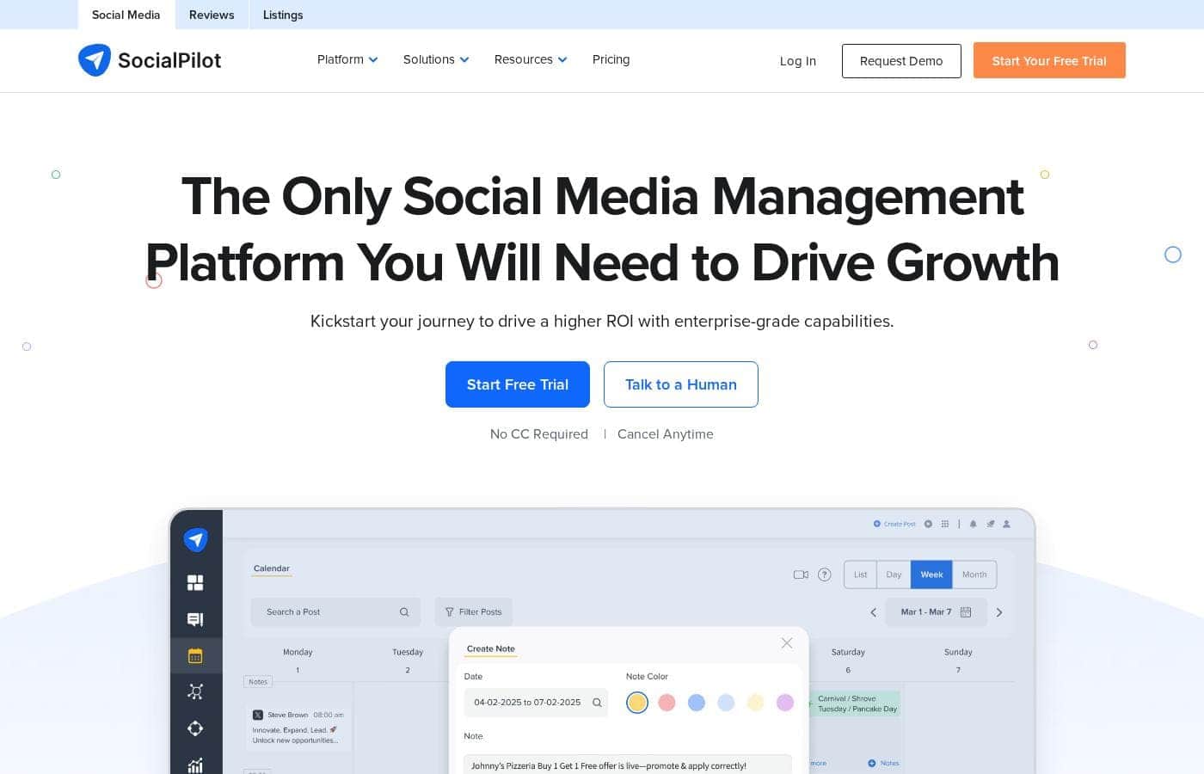Switch calendar to Month view
The width and height of the screenshot is (1204, 774).
[974, 574]
